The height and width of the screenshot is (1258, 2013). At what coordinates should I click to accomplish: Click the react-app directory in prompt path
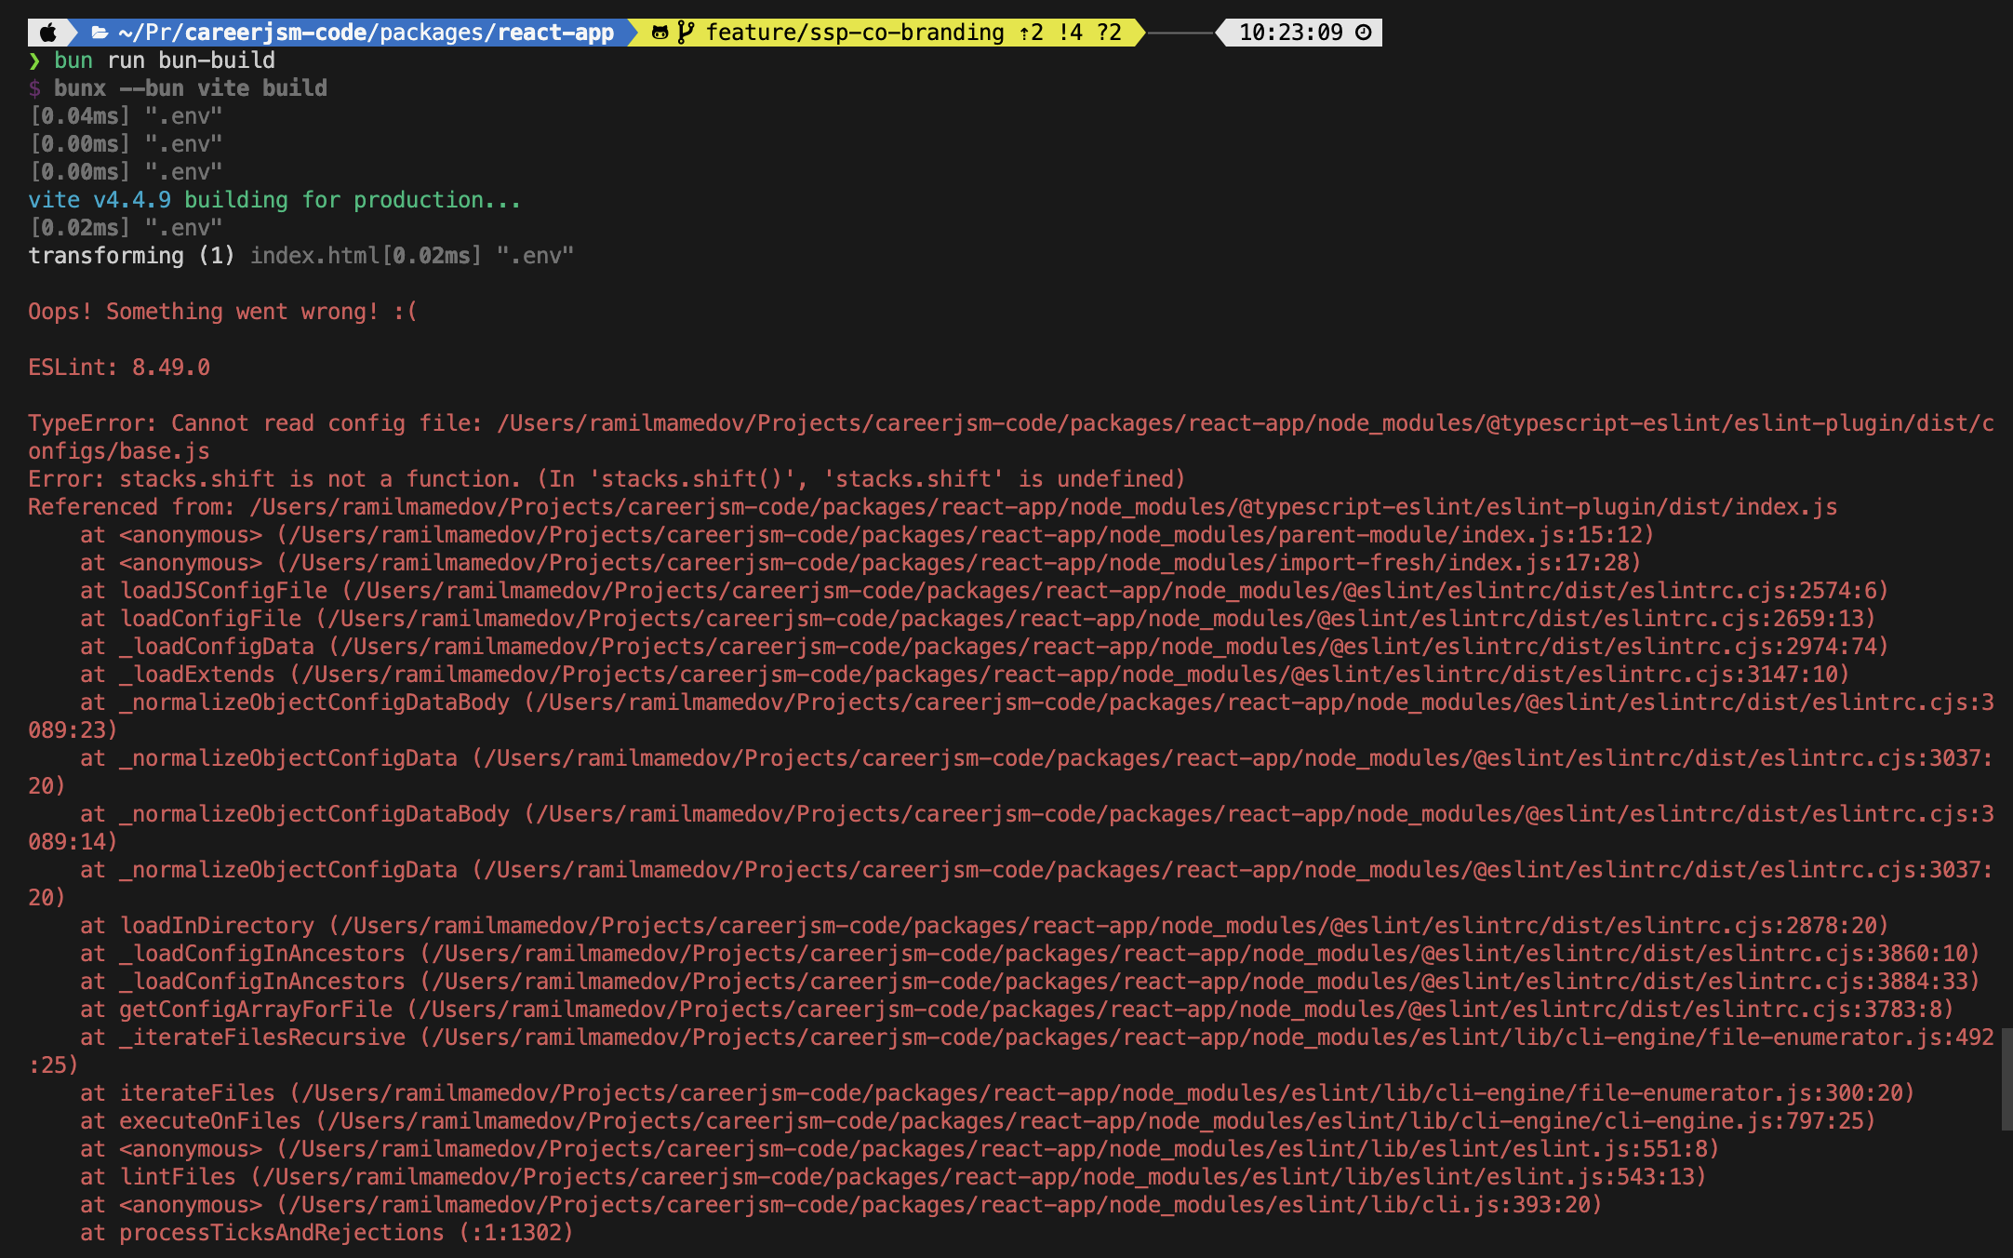[555, 33]
